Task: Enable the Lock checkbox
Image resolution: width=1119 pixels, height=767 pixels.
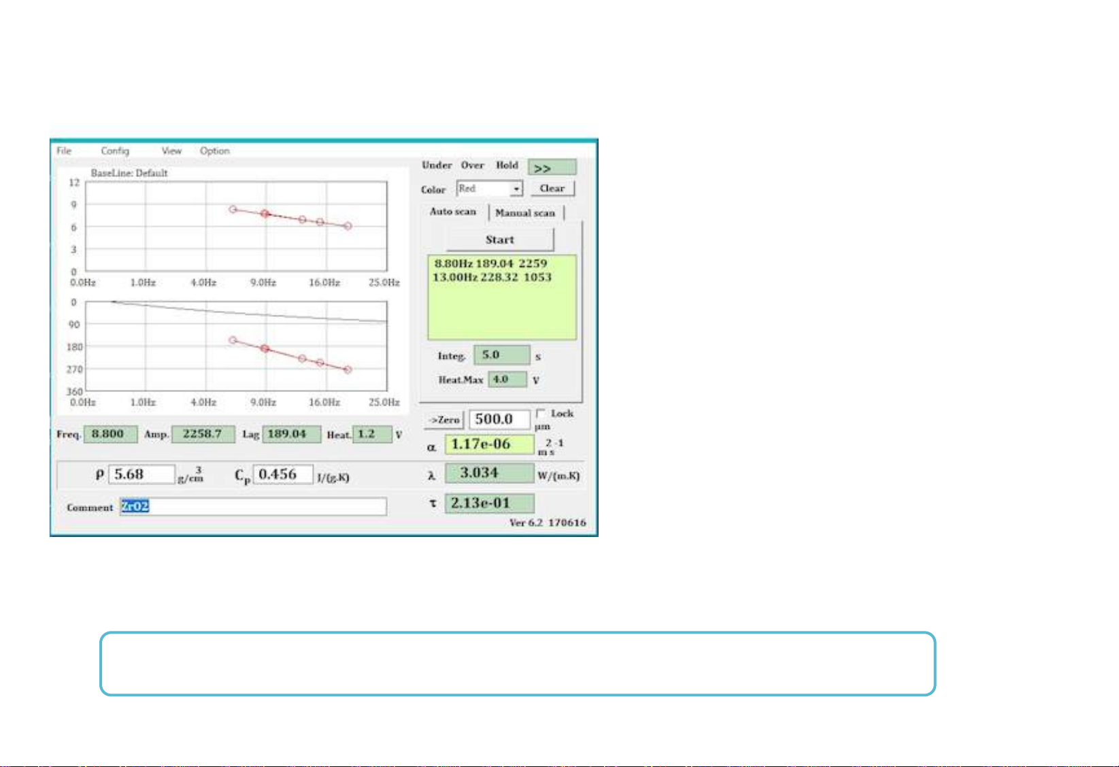Action: tap(541, 414)
